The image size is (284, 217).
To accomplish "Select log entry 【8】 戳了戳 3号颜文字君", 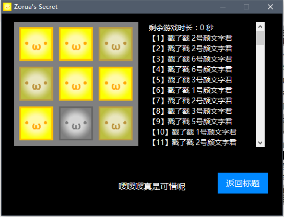I will [192, 111].
